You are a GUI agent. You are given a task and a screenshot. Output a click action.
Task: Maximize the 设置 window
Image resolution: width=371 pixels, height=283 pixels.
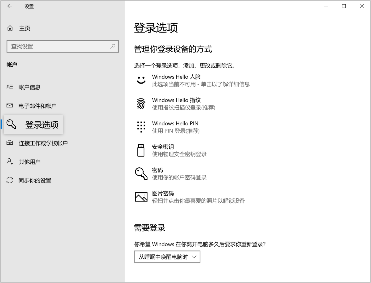[344, 6]
